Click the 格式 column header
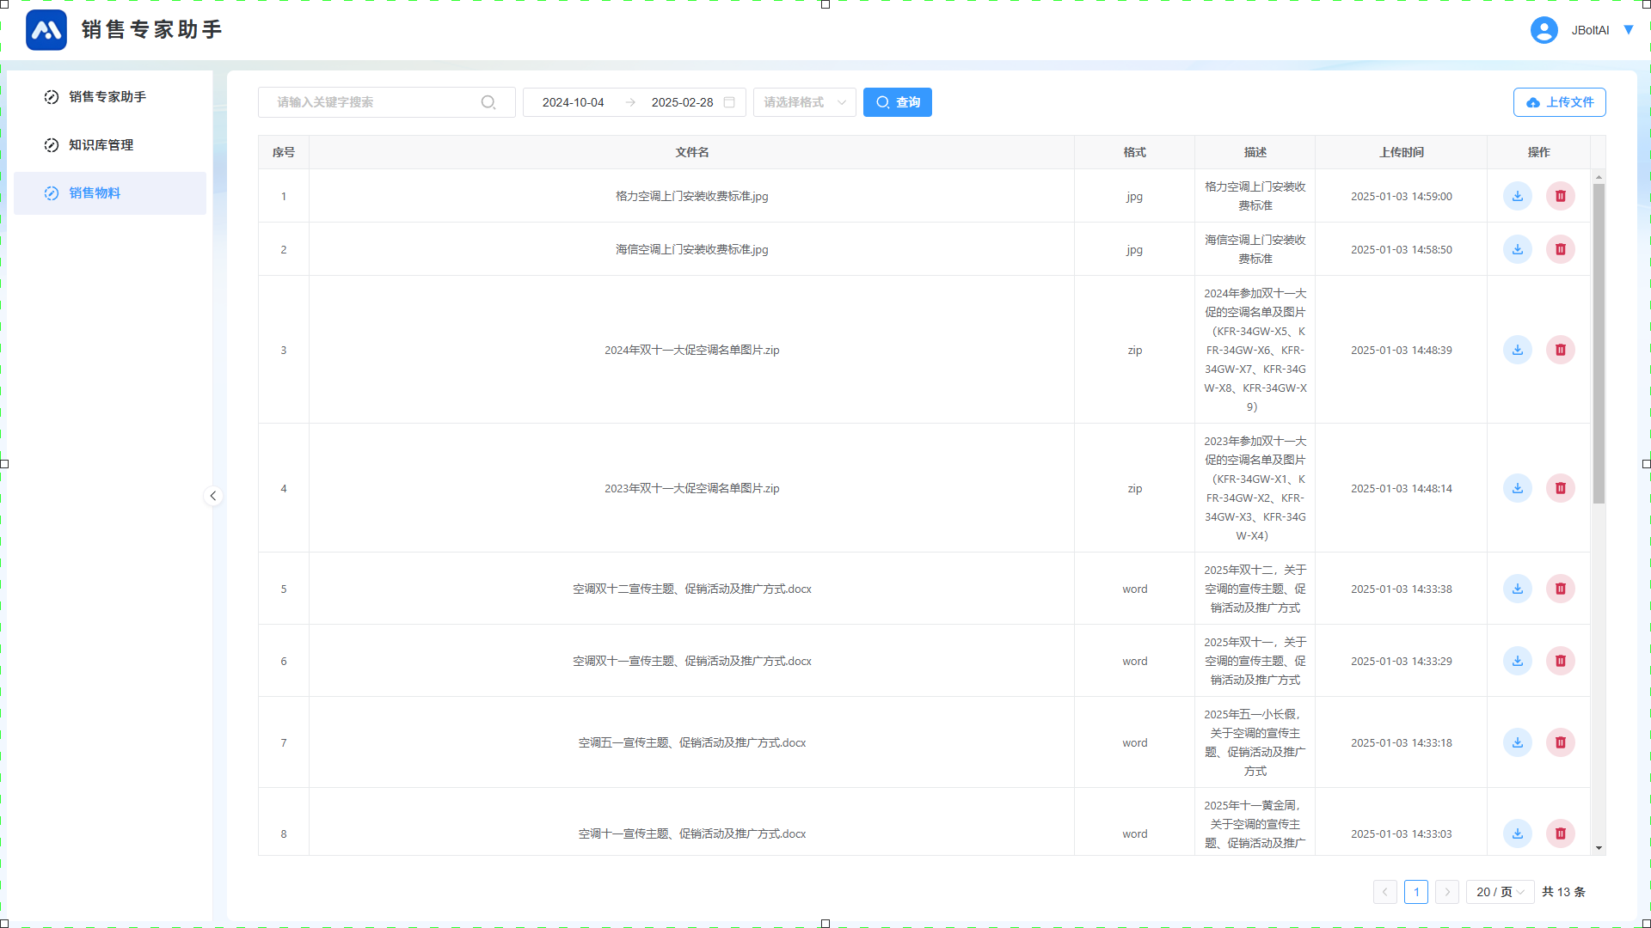Screen dimensions: 1651x928 click(x=1135, y=152)
